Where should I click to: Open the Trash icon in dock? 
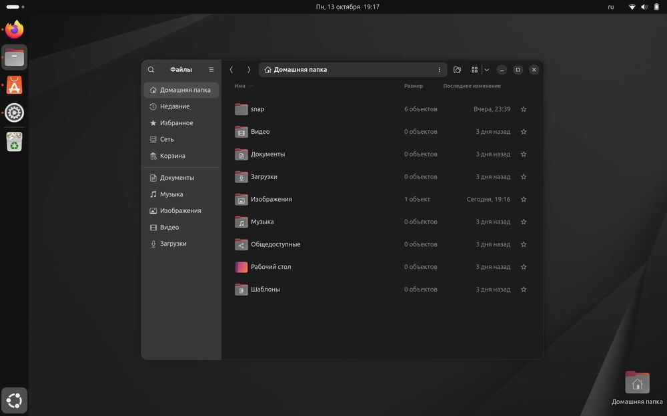pos(15,142)
